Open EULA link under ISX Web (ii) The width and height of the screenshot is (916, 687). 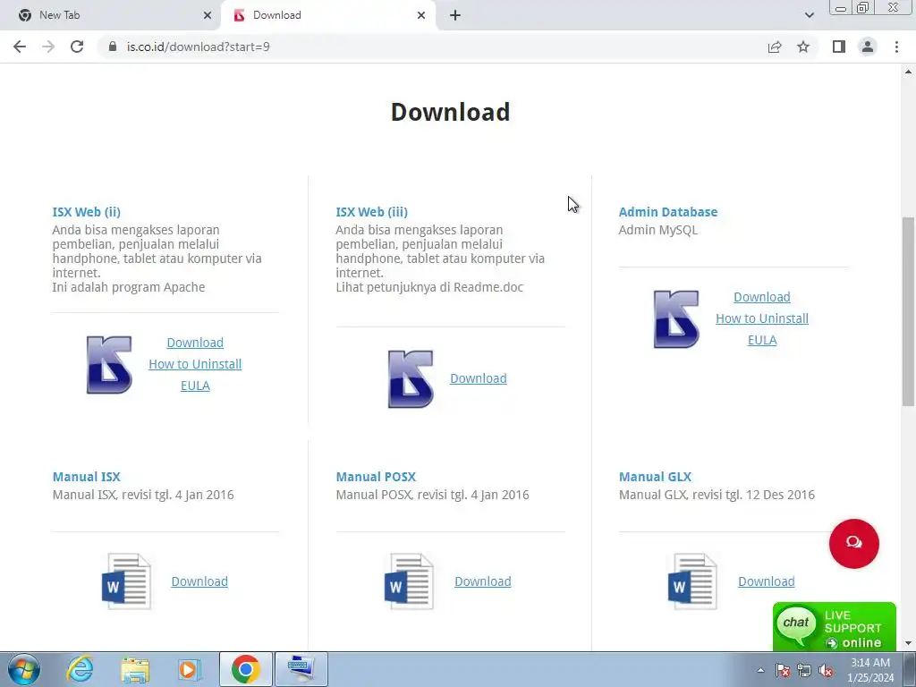tap(195, 386)
